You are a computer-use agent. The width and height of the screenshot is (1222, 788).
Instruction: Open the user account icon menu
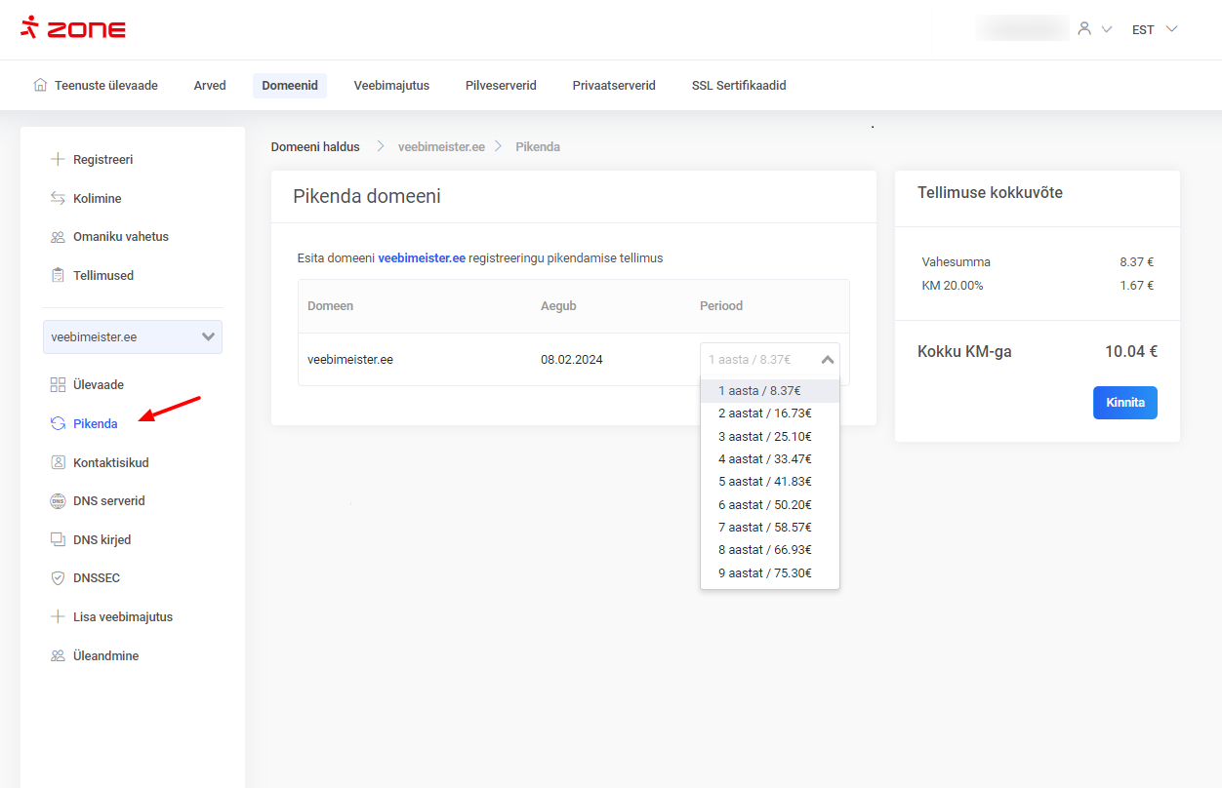tap(1084, 29)
